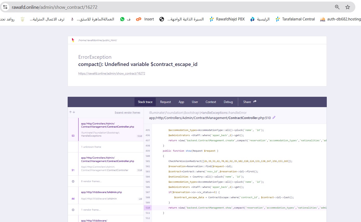Viewport: 361px width, 222px height.
Task: Click the Share button
Action: point(250,102)
